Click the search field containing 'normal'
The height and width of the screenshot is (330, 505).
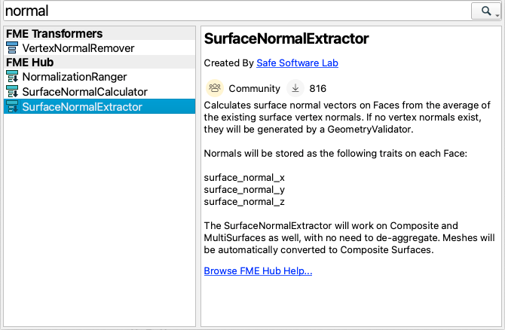(237, 11)
